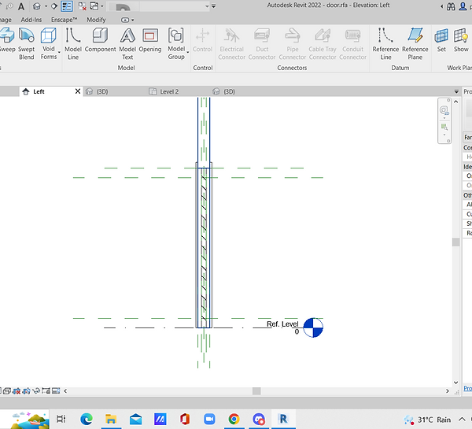
Task: Select the Opening tool
Action: point(150,40)
